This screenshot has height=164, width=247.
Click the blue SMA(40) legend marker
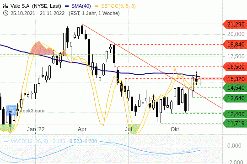(67, 6)
